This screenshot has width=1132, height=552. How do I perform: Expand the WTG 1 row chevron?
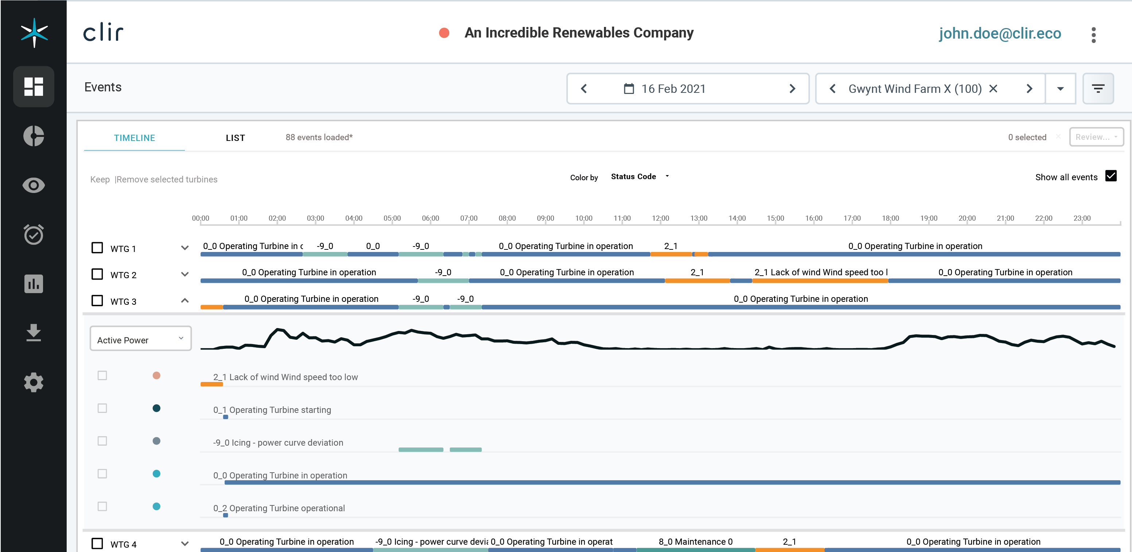coord(185,248)
